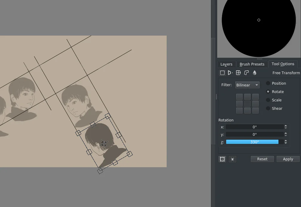Select the Cage transform mode icon

click(x=247, y=73)
